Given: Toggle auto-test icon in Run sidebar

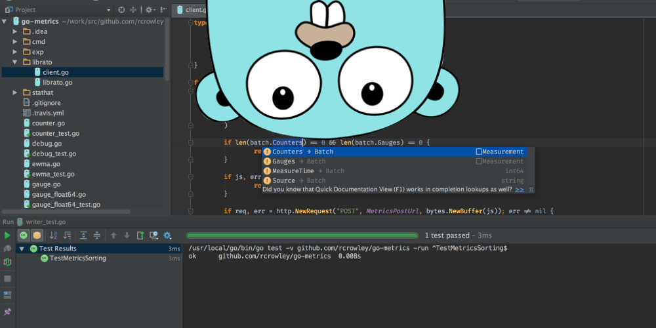Looking at the screenshot, I should coord(7,262).
